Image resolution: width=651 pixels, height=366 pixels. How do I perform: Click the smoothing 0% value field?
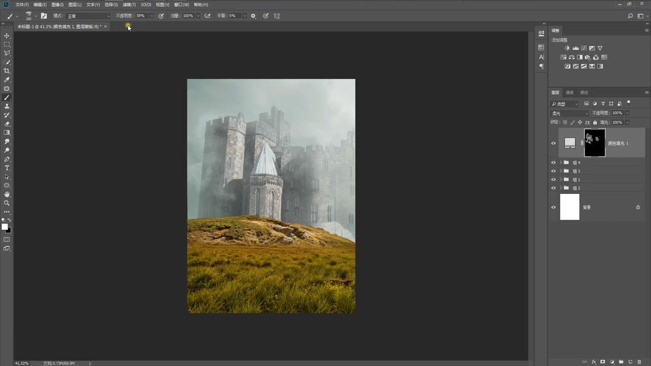click(x=234, y=16)
